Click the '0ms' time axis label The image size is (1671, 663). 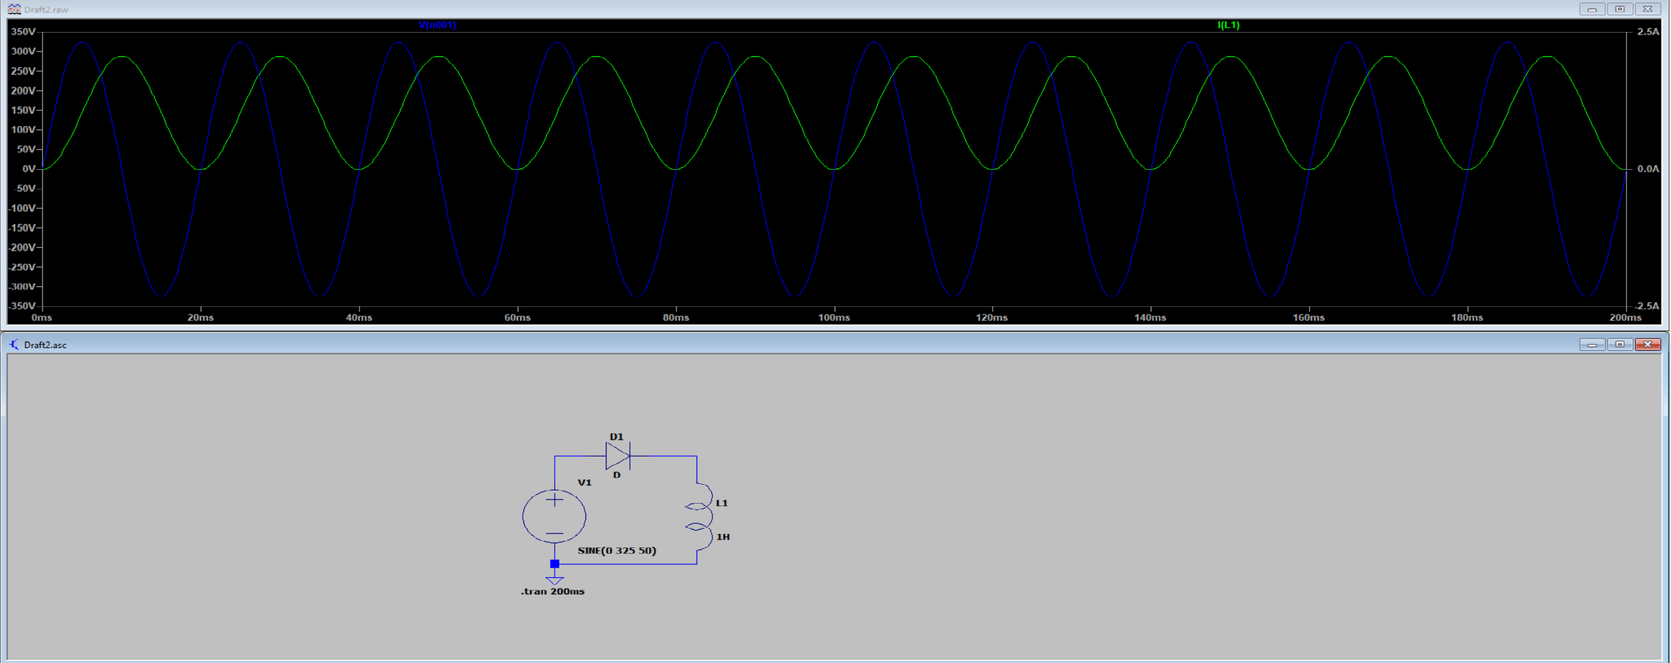point(42,317)
